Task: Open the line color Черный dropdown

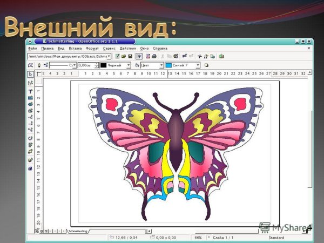Action: tap(129, 65)
